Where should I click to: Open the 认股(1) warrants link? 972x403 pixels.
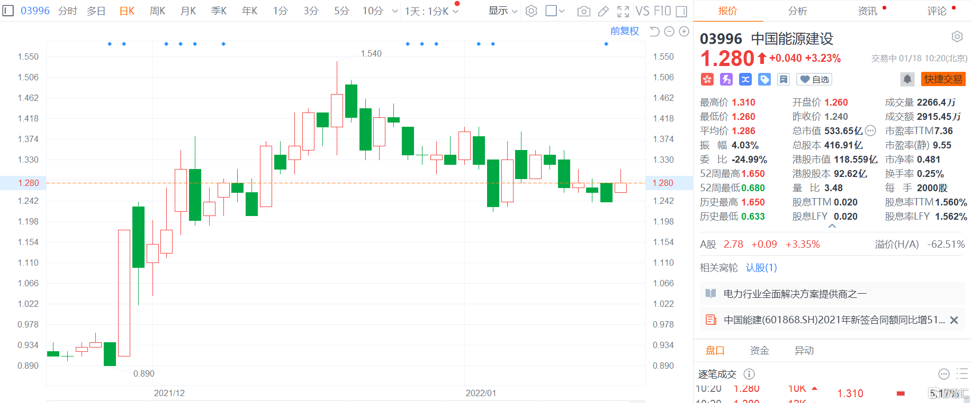click(x=761, y=268)
